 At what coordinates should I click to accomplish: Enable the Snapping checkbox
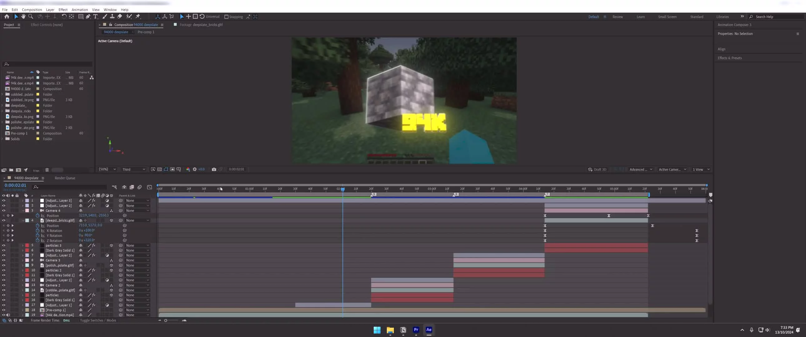(226, 17)
